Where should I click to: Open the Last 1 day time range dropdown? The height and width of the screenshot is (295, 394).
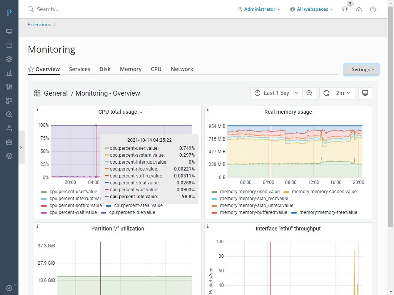click(276, 93)
